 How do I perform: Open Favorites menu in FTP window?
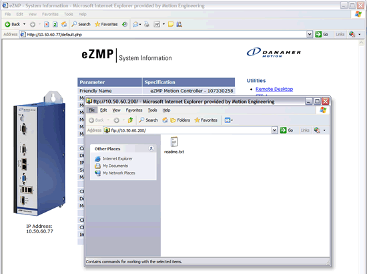click(x=134, y=110)
